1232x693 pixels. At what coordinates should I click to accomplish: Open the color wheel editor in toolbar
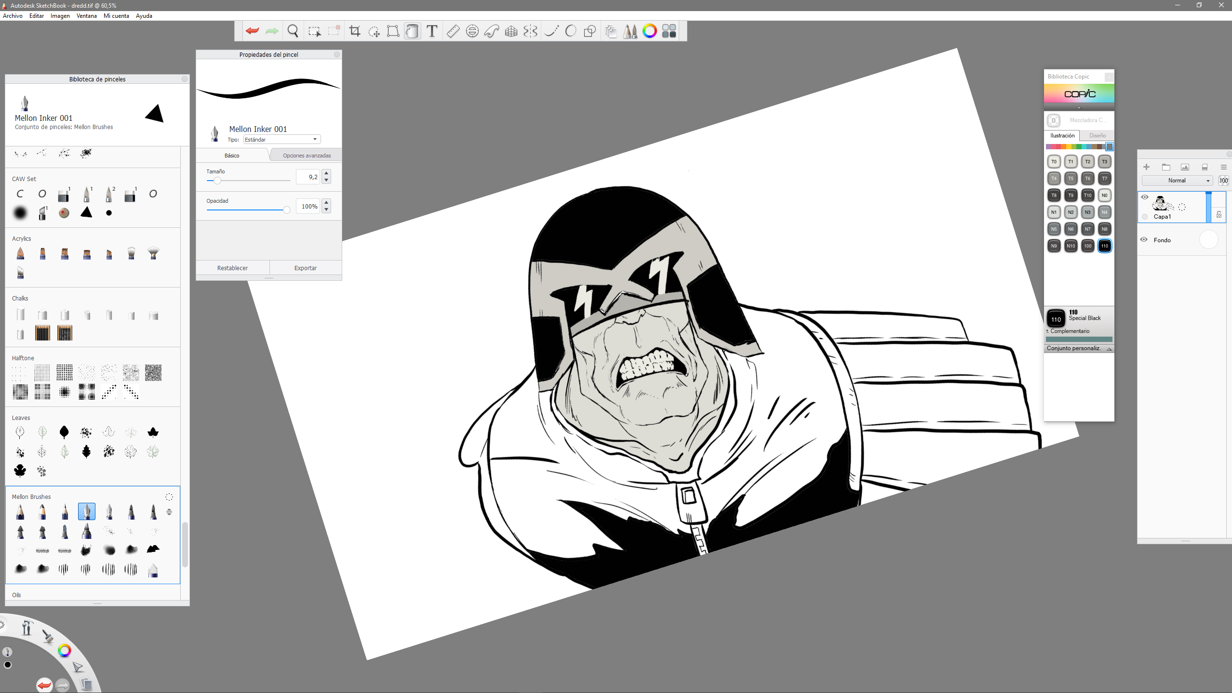649,31
